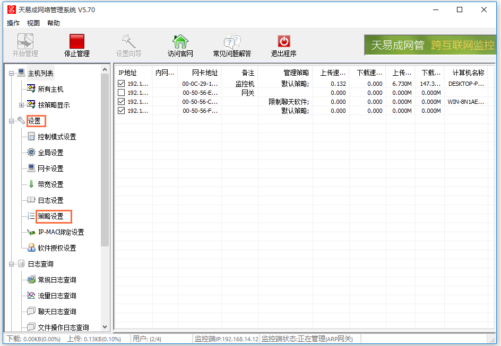Viewport: 501px width, 346px height.
Task: Click the wrench icon beside 设置
Action: [21, 120]
